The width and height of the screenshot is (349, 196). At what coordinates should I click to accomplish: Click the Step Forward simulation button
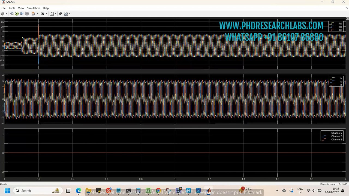pyautogui.click(x=22, y=14)
